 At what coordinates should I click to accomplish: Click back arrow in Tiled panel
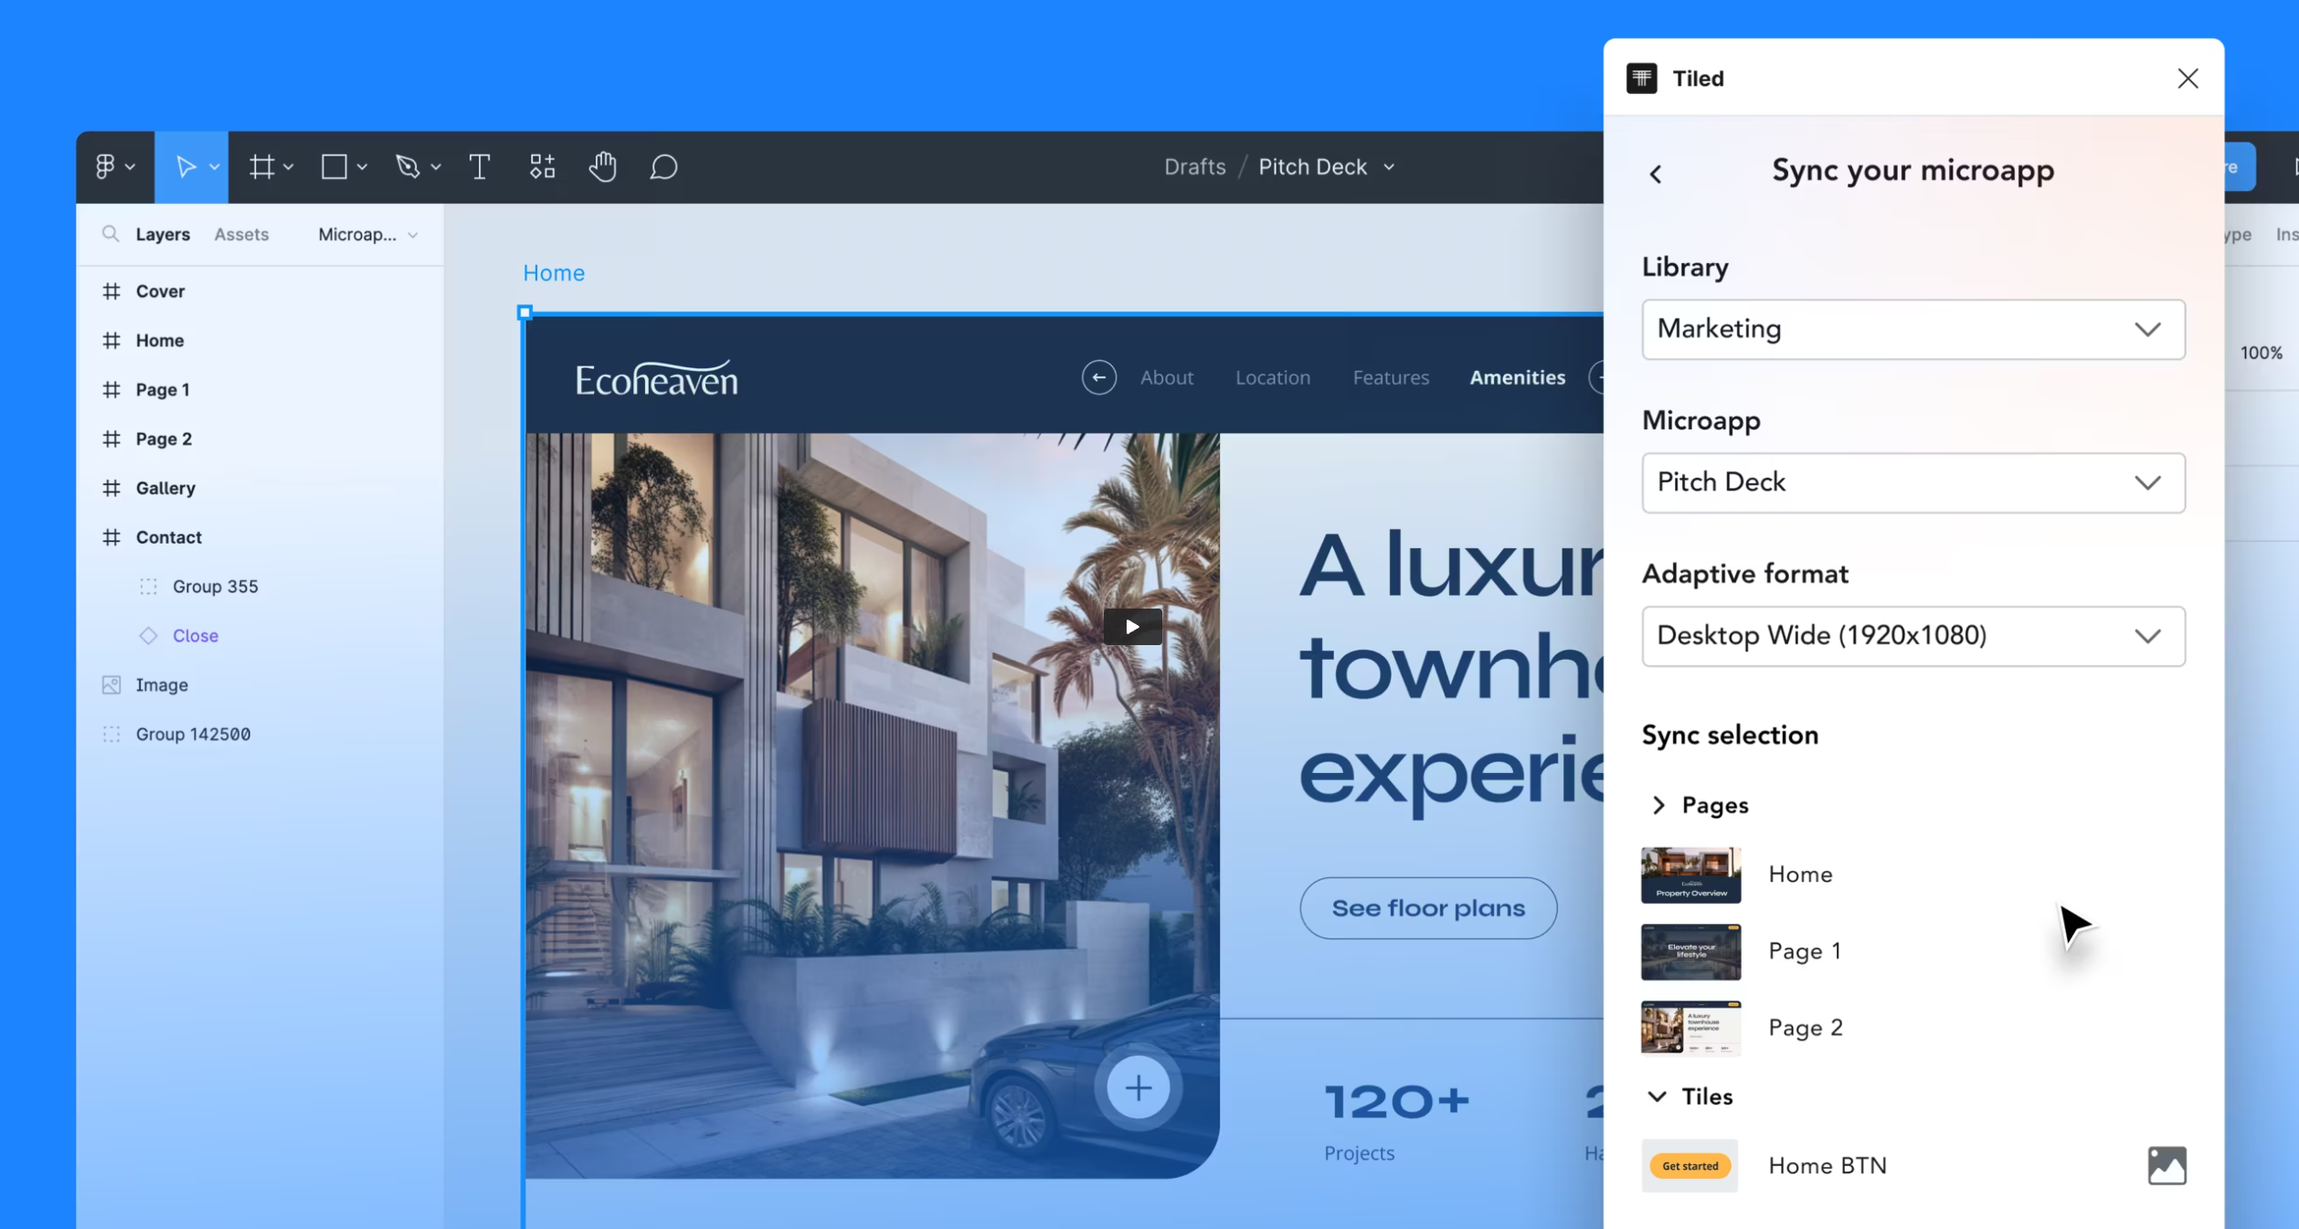coord(1658,172)
